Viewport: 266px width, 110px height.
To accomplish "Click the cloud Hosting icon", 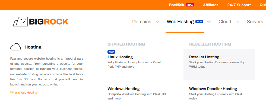I will point(16,47).
